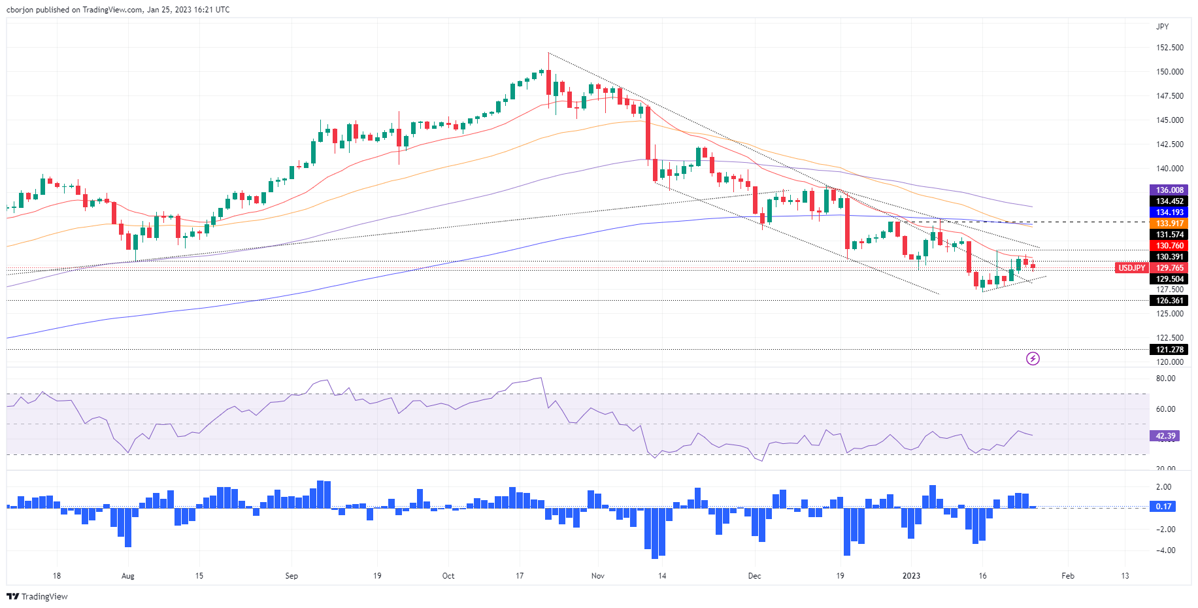Image resolution: width=1198 pixels, height=608 pixels.
Task: Click the 134.452 black price label
Action: pyautogui.click(x=1169, y=201)
